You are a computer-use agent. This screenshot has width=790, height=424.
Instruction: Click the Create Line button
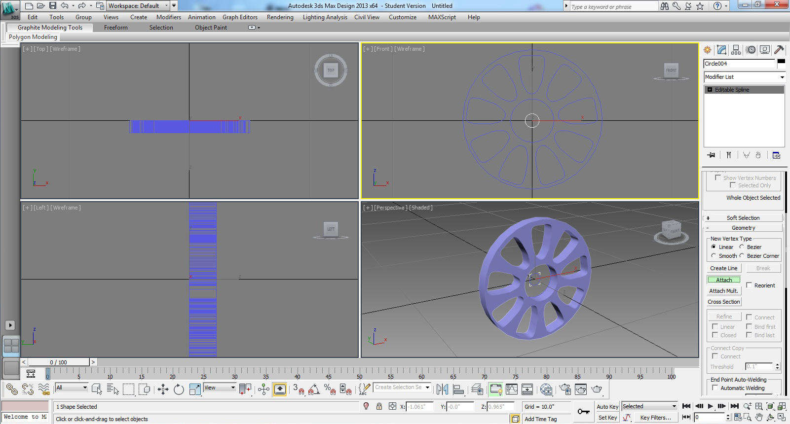click(724, 268)
